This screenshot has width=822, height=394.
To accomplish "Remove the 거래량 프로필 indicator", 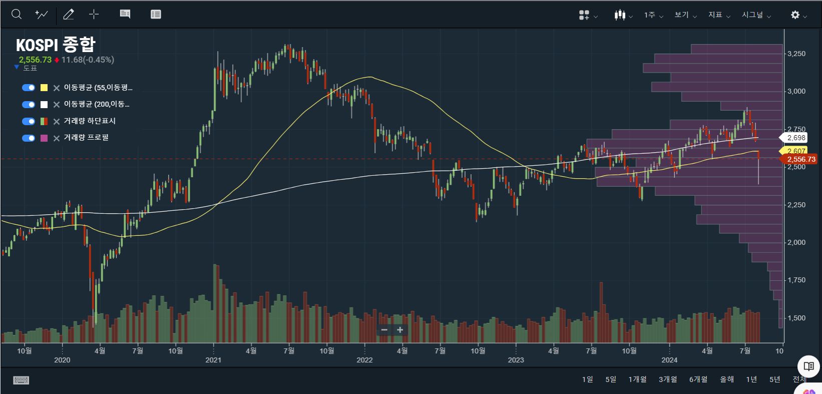I will [x=57, y=138].
